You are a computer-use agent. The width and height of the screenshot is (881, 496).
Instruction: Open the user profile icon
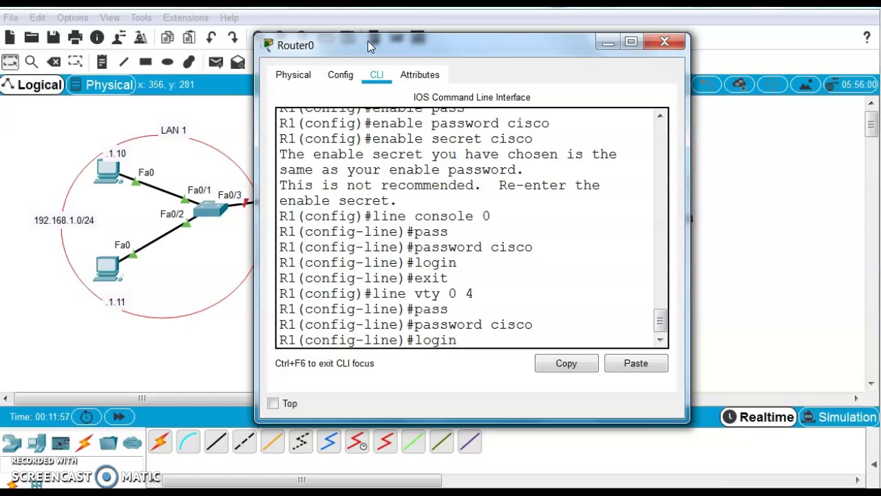[119, 37]
